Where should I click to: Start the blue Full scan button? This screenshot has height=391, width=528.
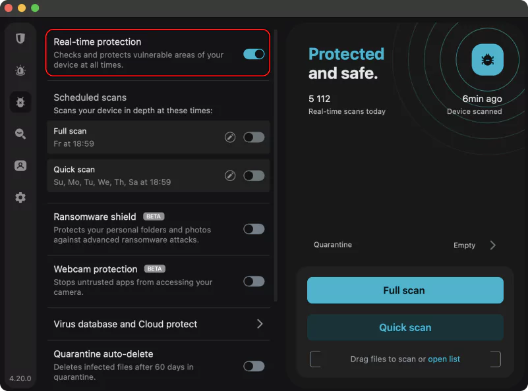[405, 290]
